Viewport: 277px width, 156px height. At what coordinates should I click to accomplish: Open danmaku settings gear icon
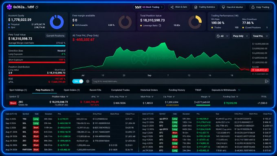pyautogui.click(x=88, y=81)
